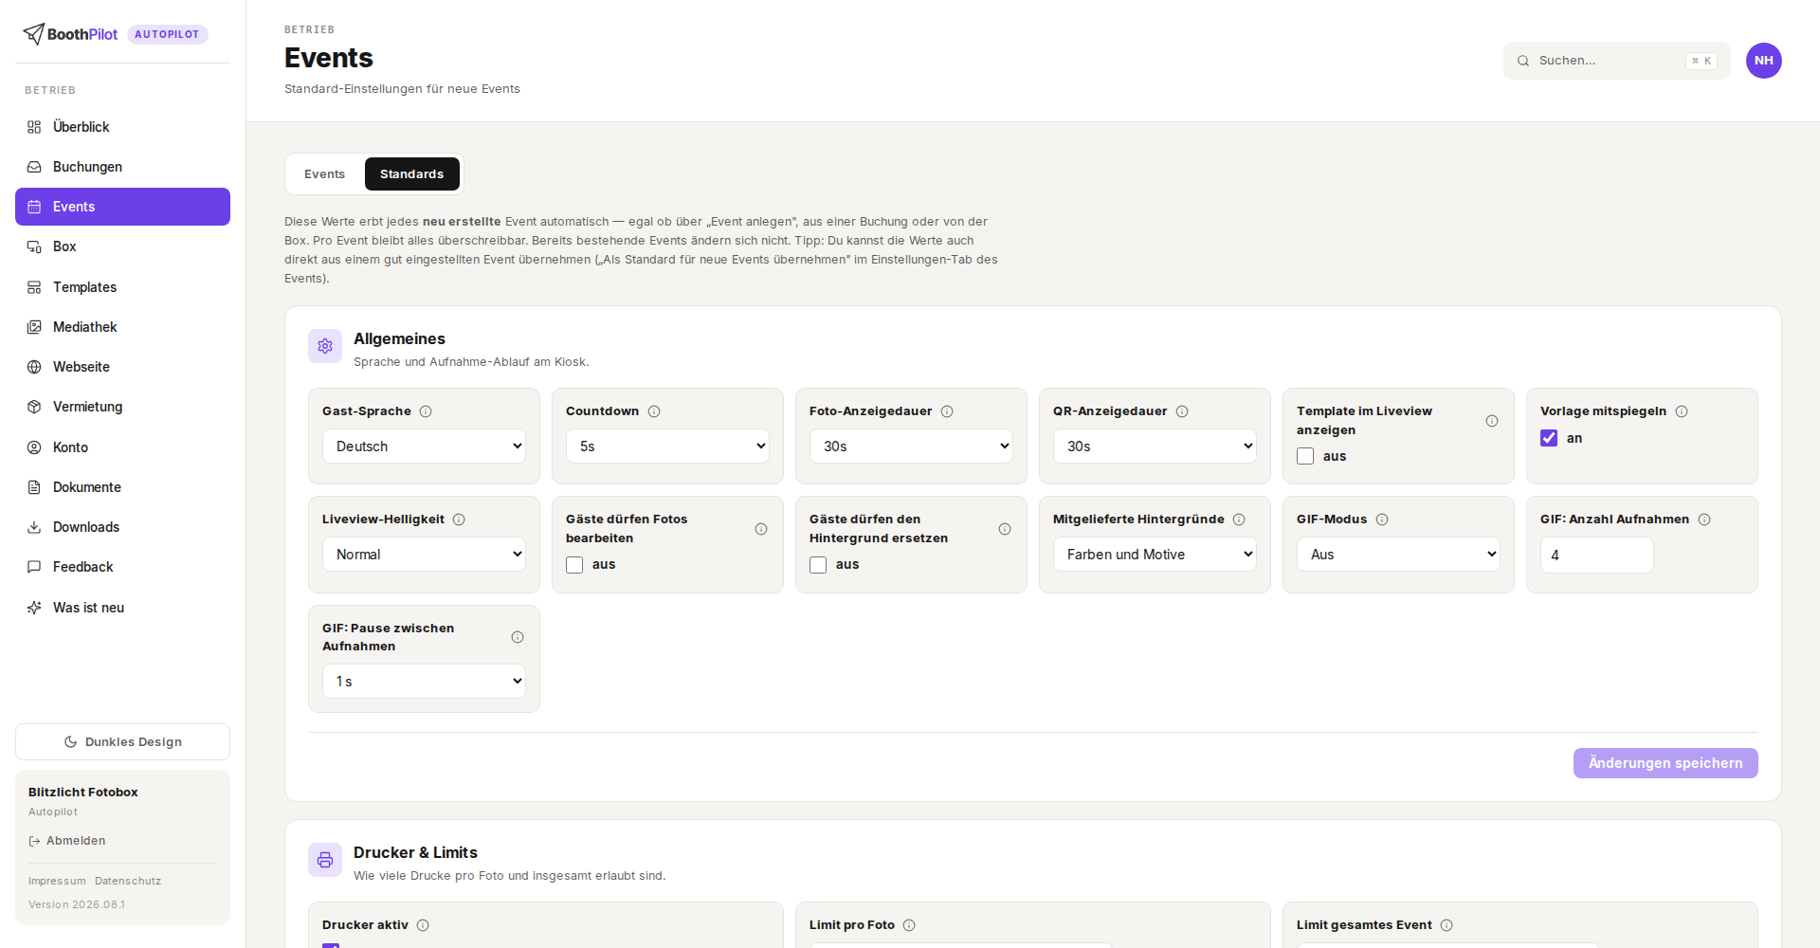Open Mediathek from the sidebar

coord(122,327)
